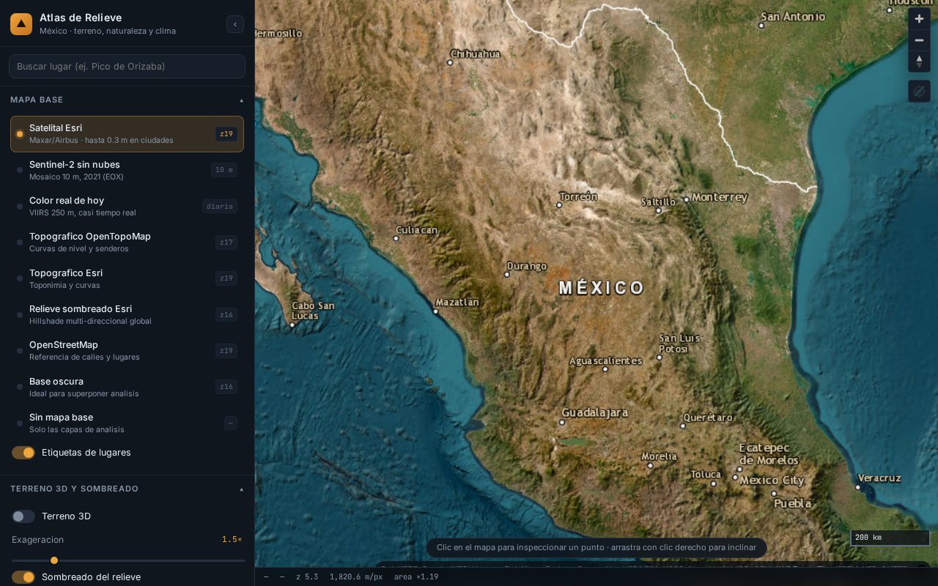This screenshot has width=938, height=586.
Task: Click the Monterrey city label on map
Action: (720, 197)
